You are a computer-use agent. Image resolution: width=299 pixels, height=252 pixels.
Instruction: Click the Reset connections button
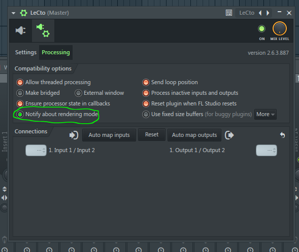(152, 135)
